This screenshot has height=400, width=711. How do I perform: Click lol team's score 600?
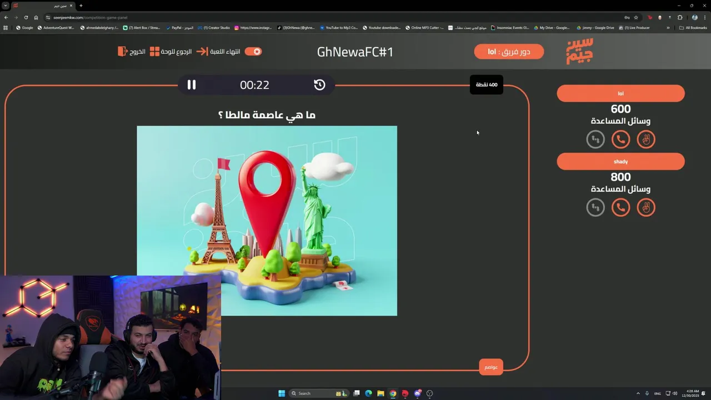point(620,109)
